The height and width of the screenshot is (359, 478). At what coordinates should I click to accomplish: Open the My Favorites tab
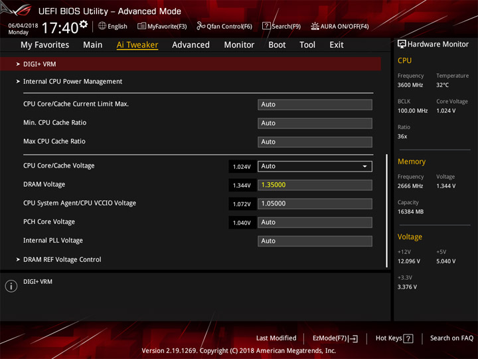tap(45, 45)
